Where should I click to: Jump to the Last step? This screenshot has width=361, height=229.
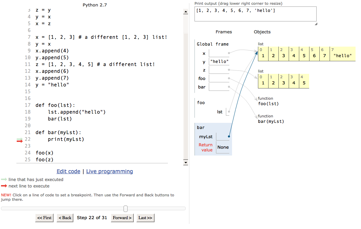[x=145, y=218]
